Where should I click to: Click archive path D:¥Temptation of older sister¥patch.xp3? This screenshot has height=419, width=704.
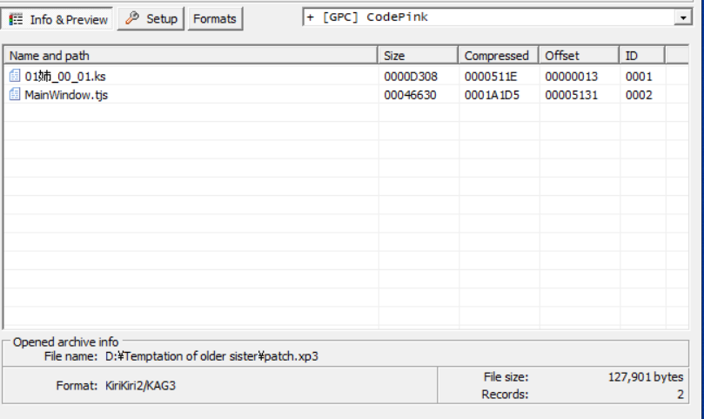coord(211,356)
